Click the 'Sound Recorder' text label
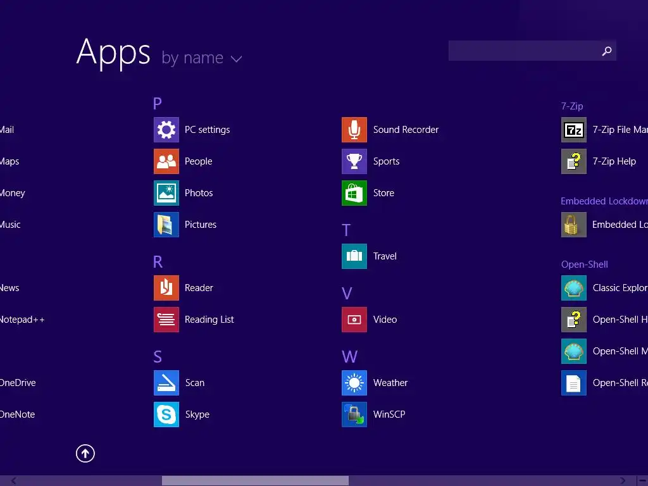This screenshot has width=648, height=486. (x=406, y=130)
